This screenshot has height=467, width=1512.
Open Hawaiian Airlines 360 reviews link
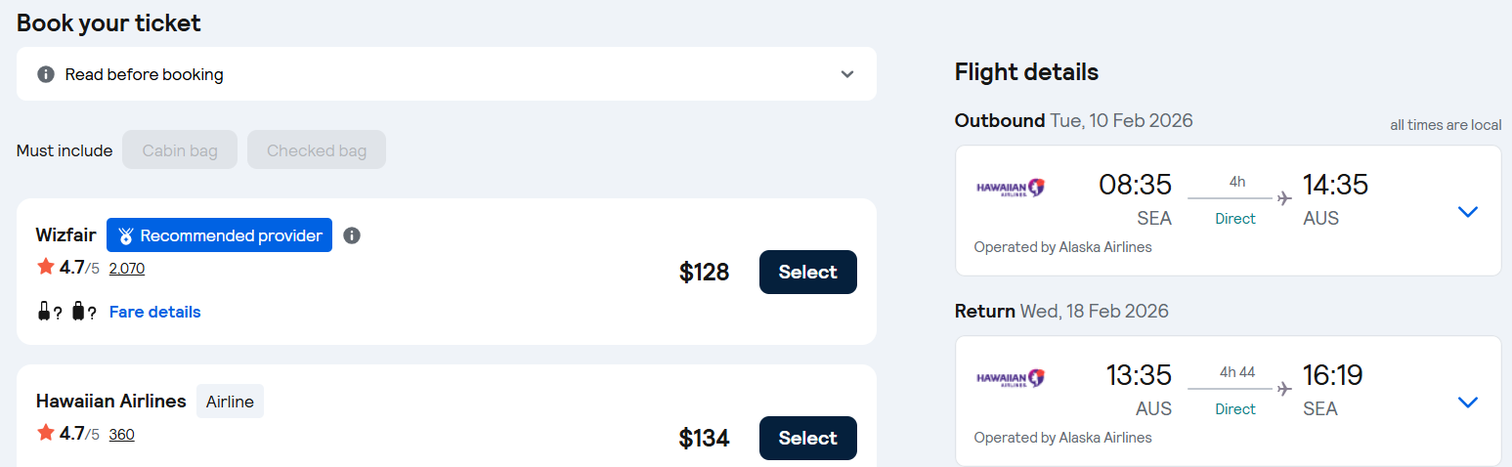pyautogui.click(x=121, y=434)
